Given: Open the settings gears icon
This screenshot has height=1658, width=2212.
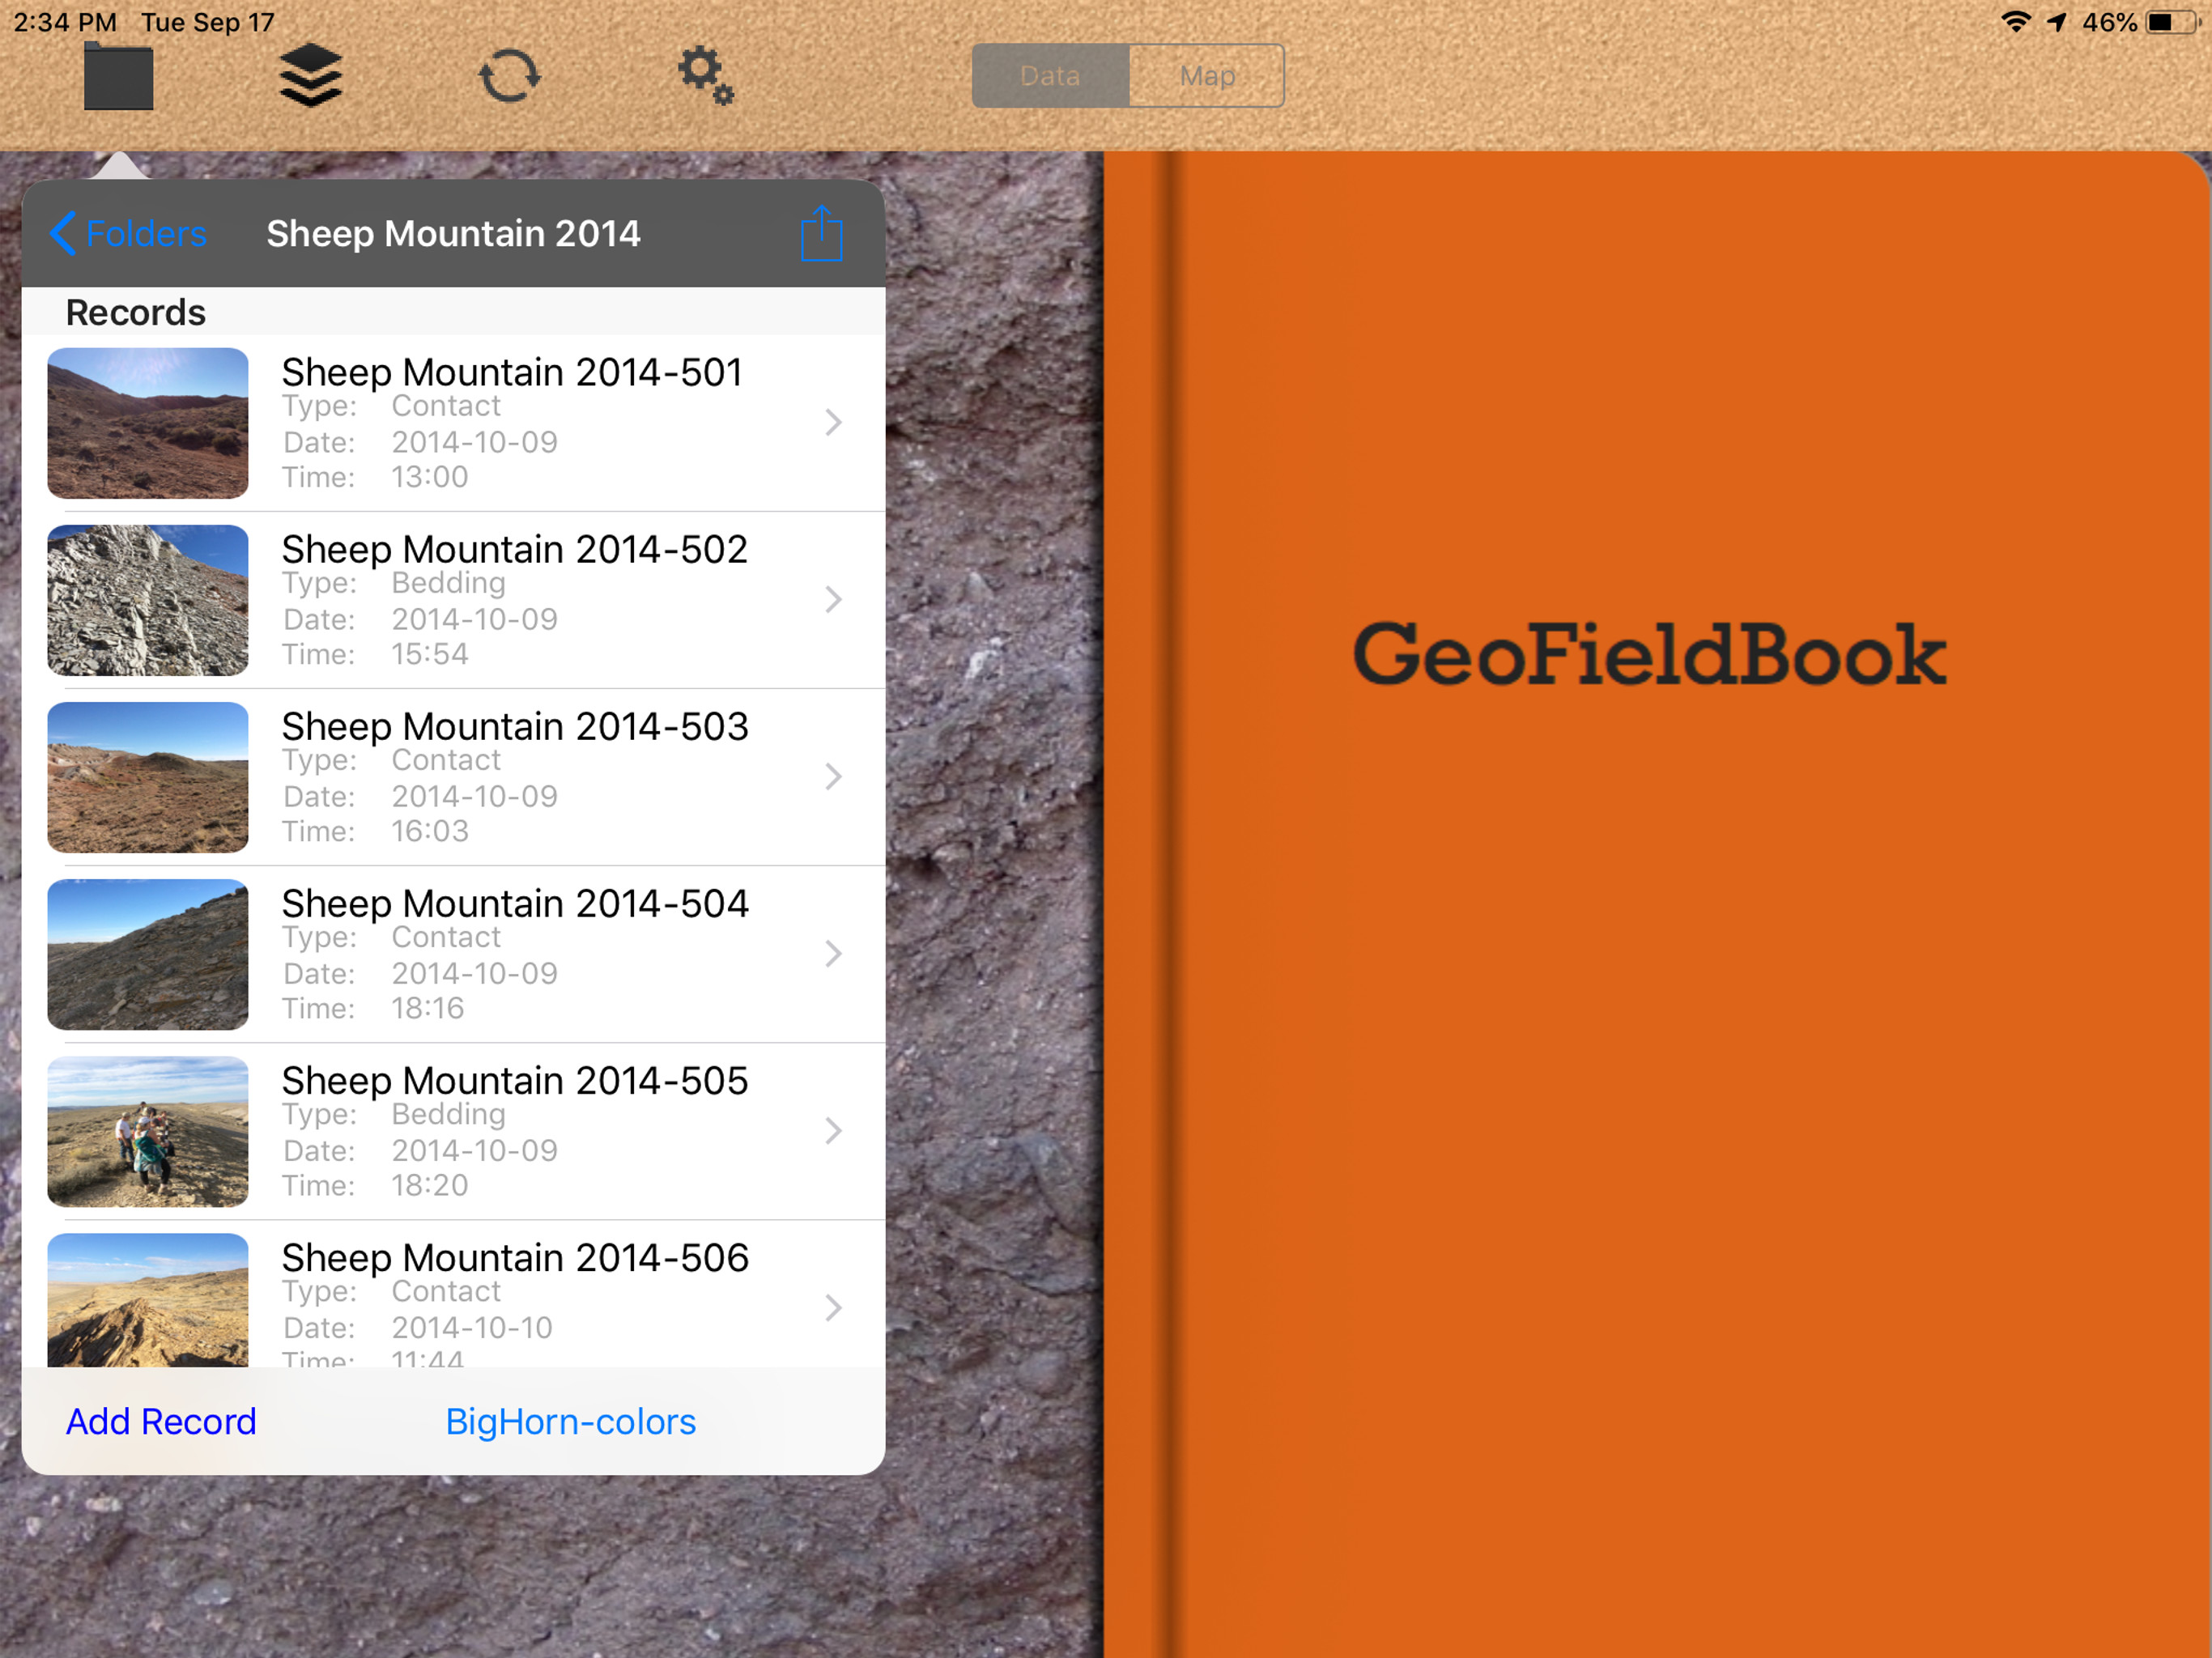Looking at the screenshot, I should coord(706,76).
